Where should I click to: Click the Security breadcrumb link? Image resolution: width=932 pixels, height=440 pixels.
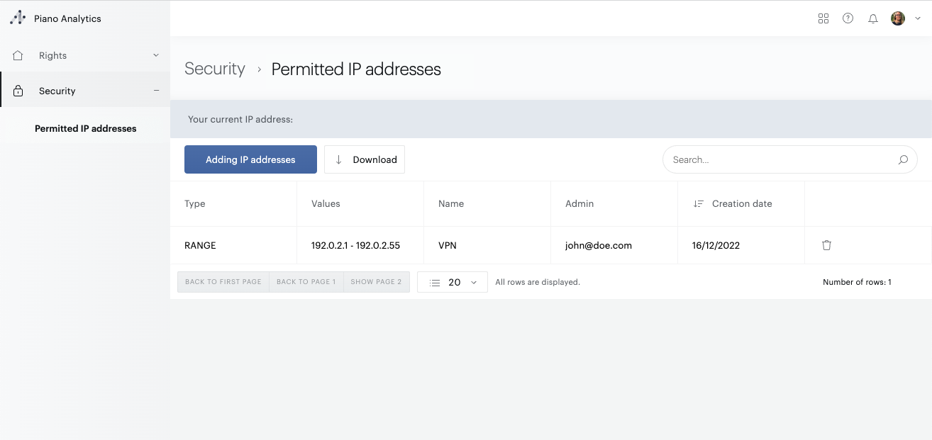pyautogui.click(x=214, y=69)
